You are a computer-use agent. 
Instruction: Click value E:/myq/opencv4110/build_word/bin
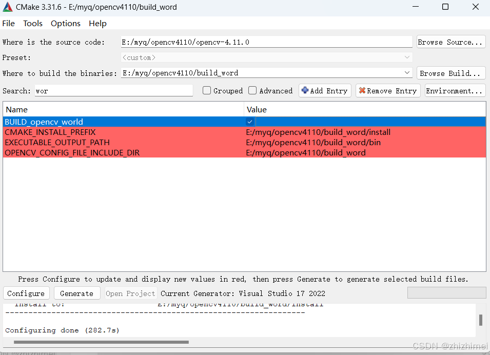[313, 143]
